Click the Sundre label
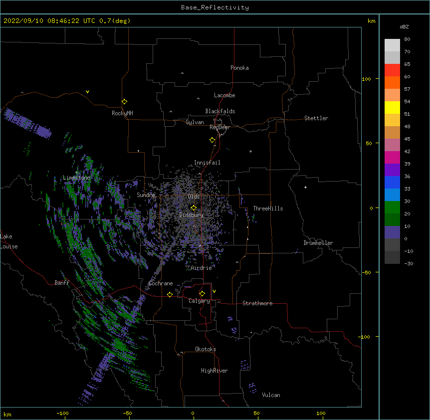 coord(146,195)
